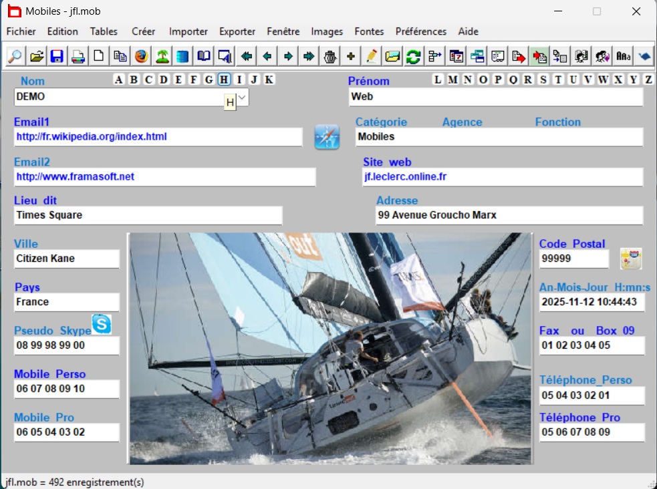Screen dimensions: 657x489
Task: Open the Exporter menu
Action: (x=237, y=31)
